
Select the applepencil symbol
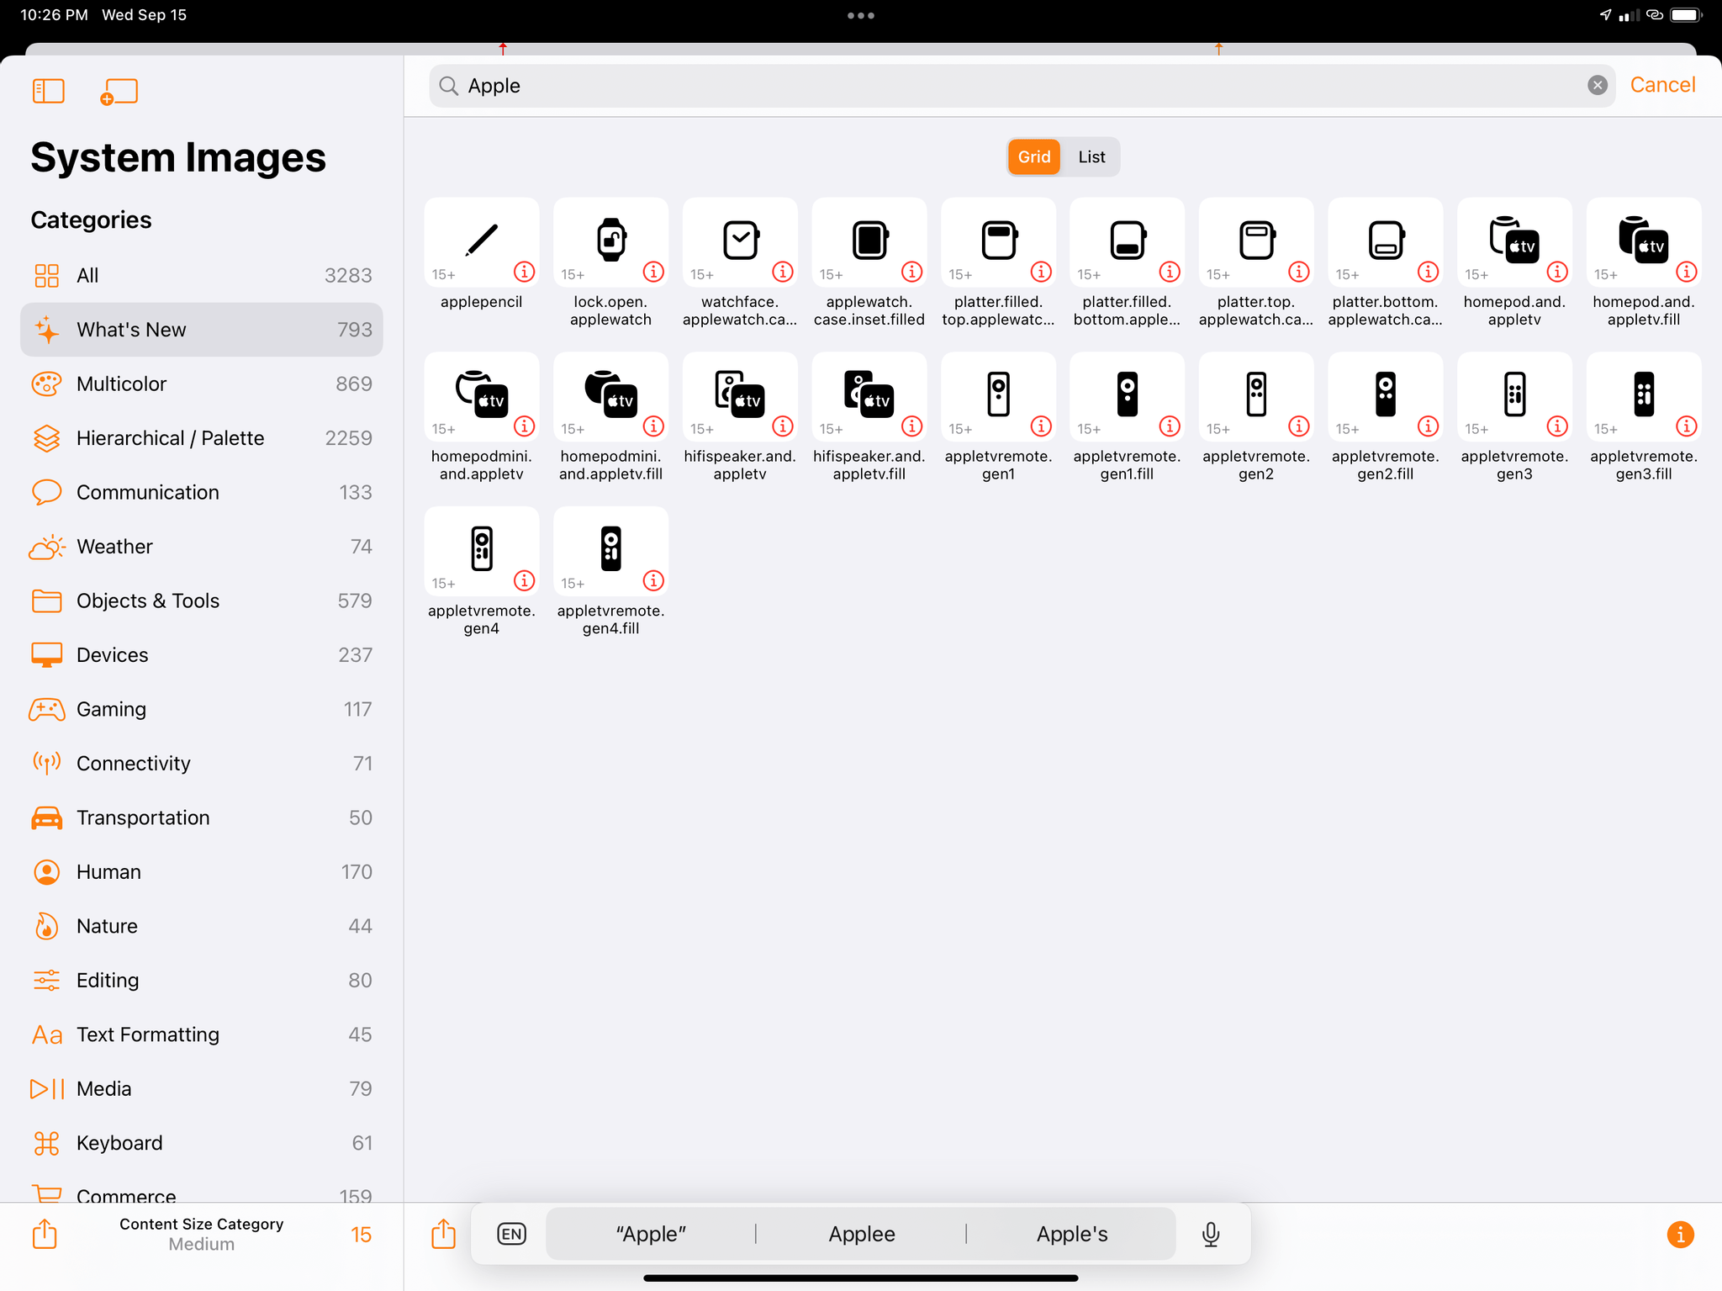(482, 241)
